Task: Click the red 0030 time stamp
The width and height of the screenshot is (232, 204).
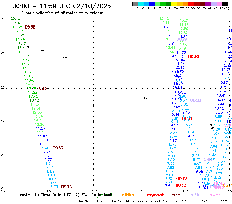Action: (193, 56)
